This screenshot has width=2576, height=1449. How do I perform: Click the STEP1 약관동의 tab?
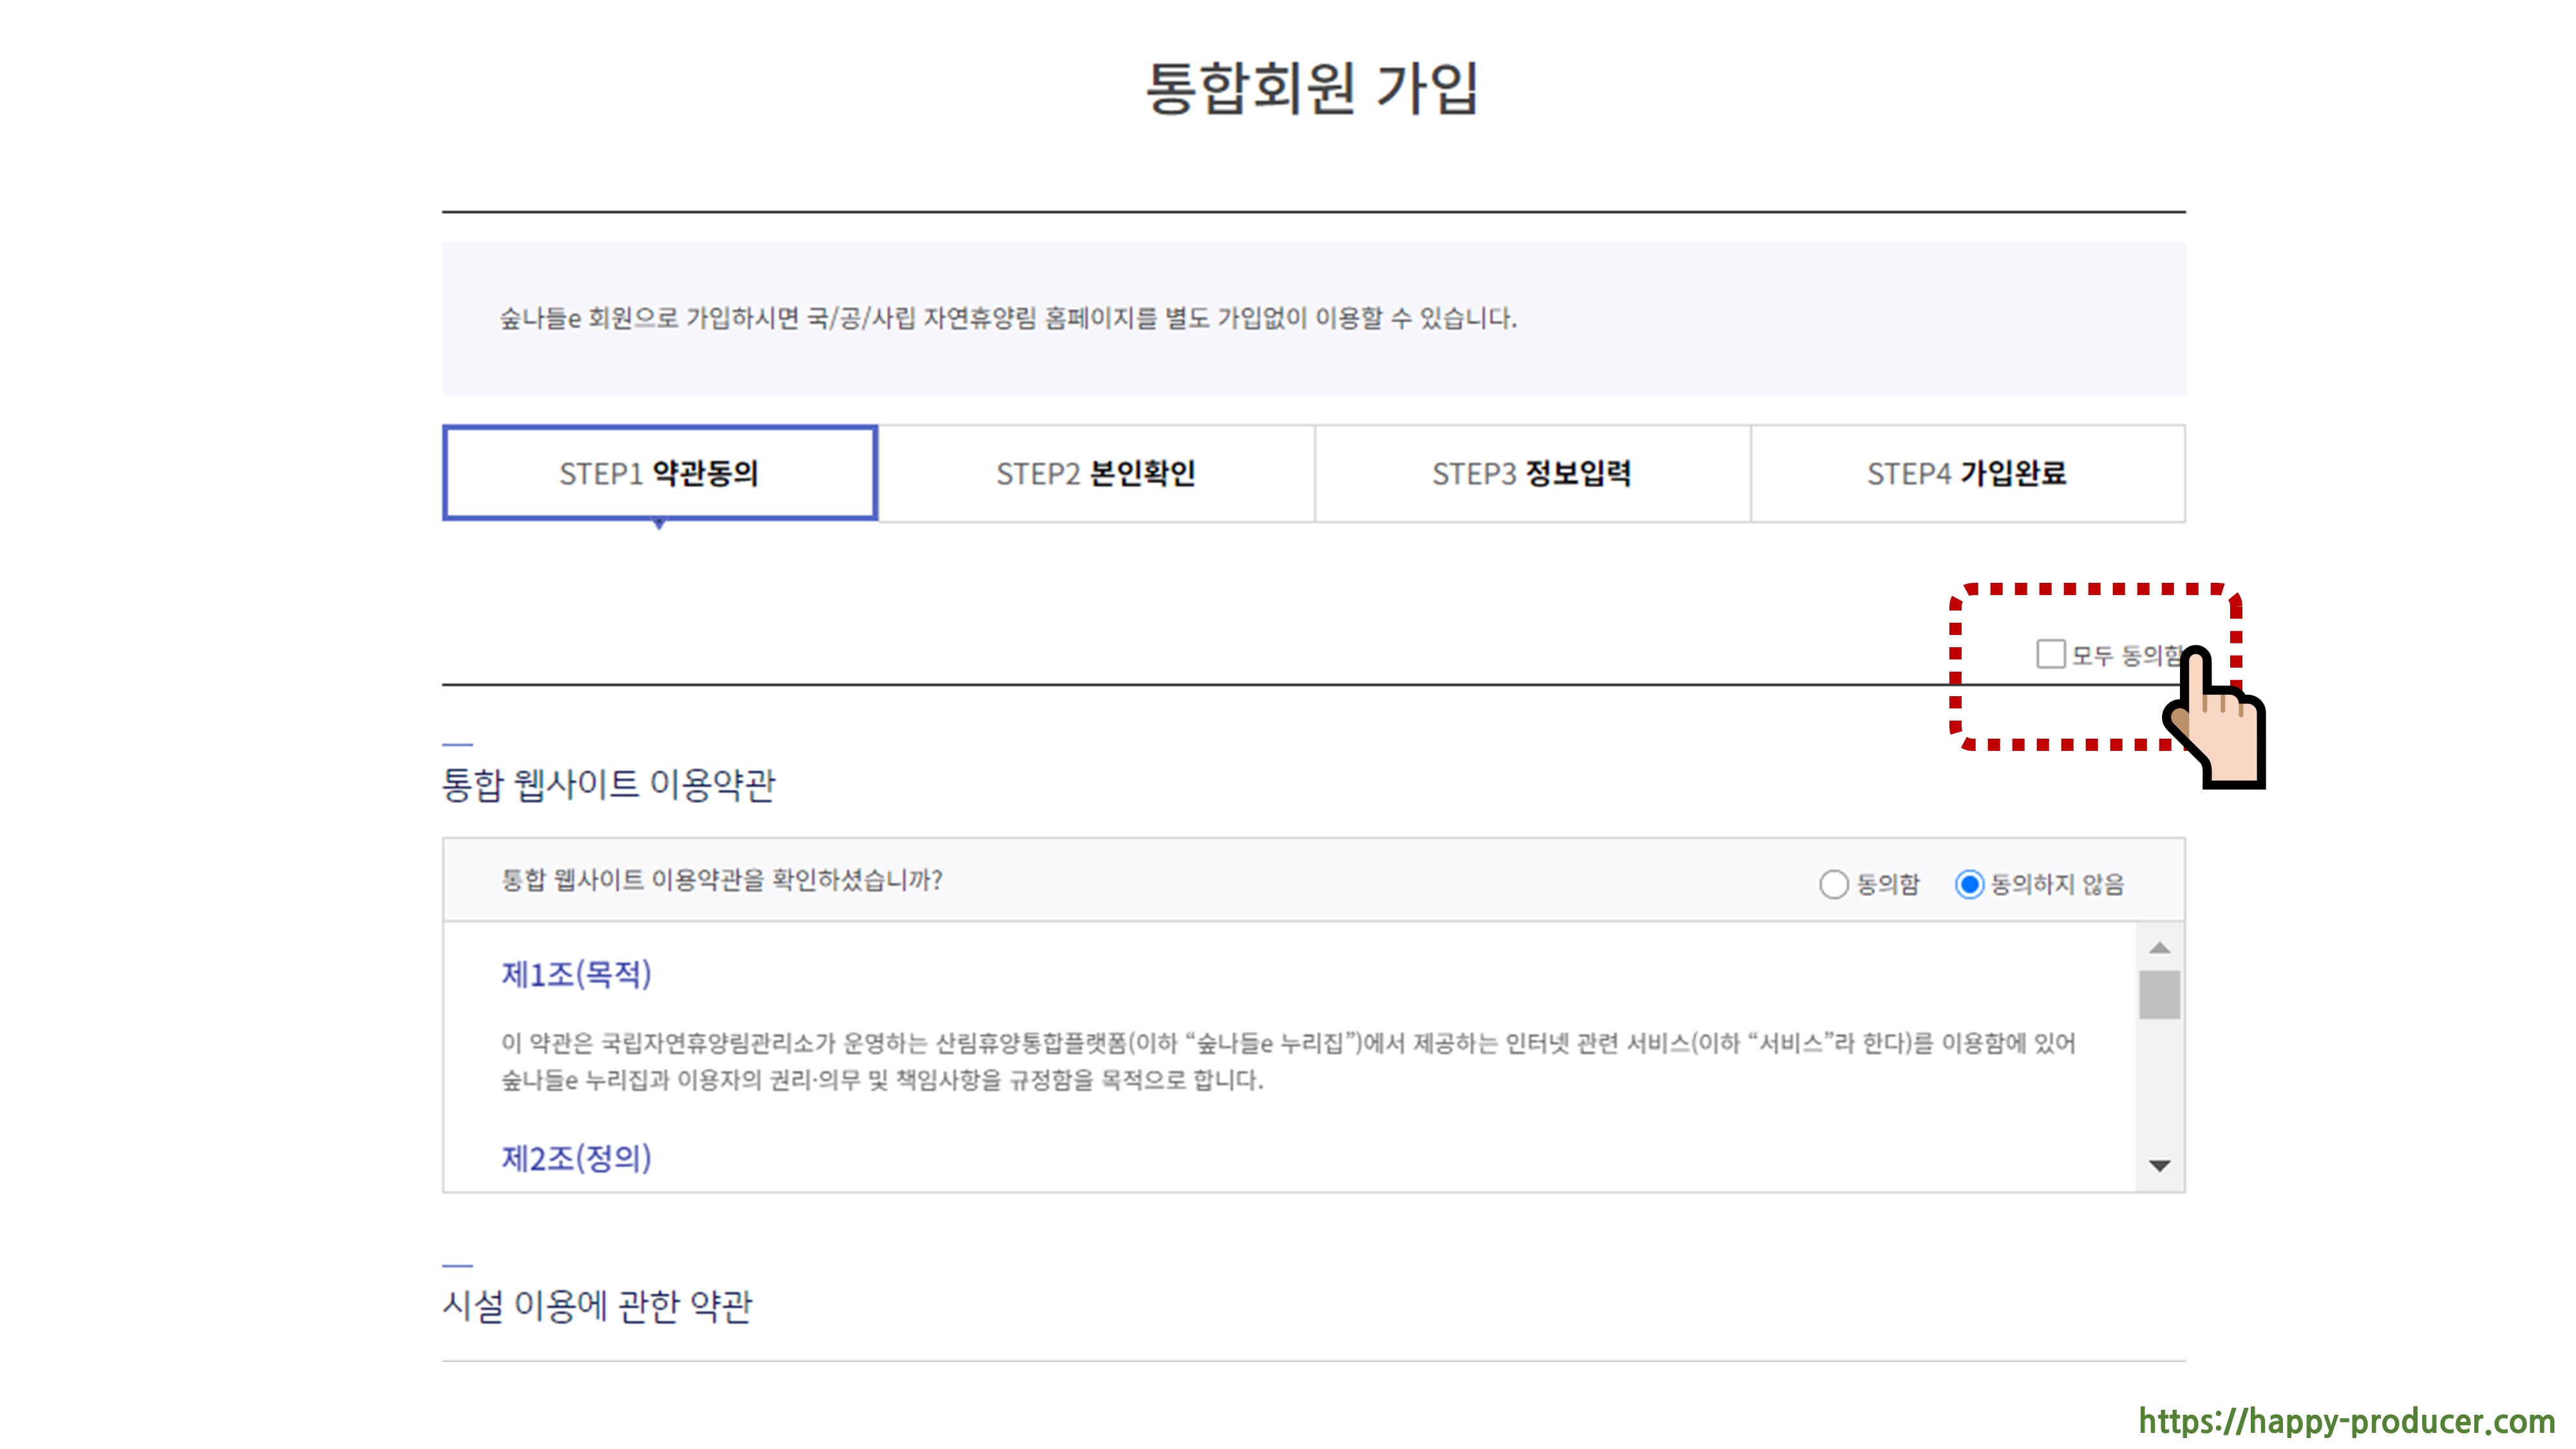point(660,473)
